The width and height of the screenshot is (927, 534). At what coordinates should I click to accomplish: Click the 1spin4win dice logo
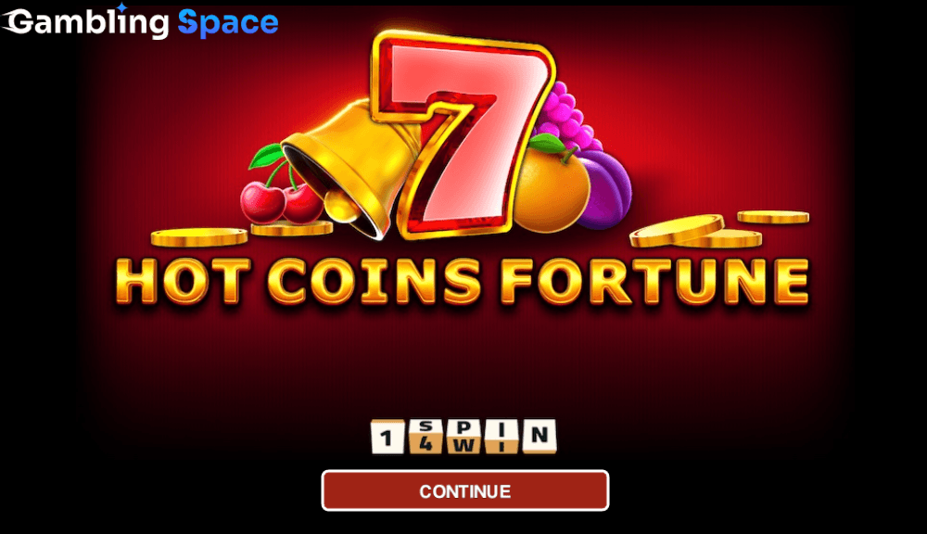pos(464,437)
